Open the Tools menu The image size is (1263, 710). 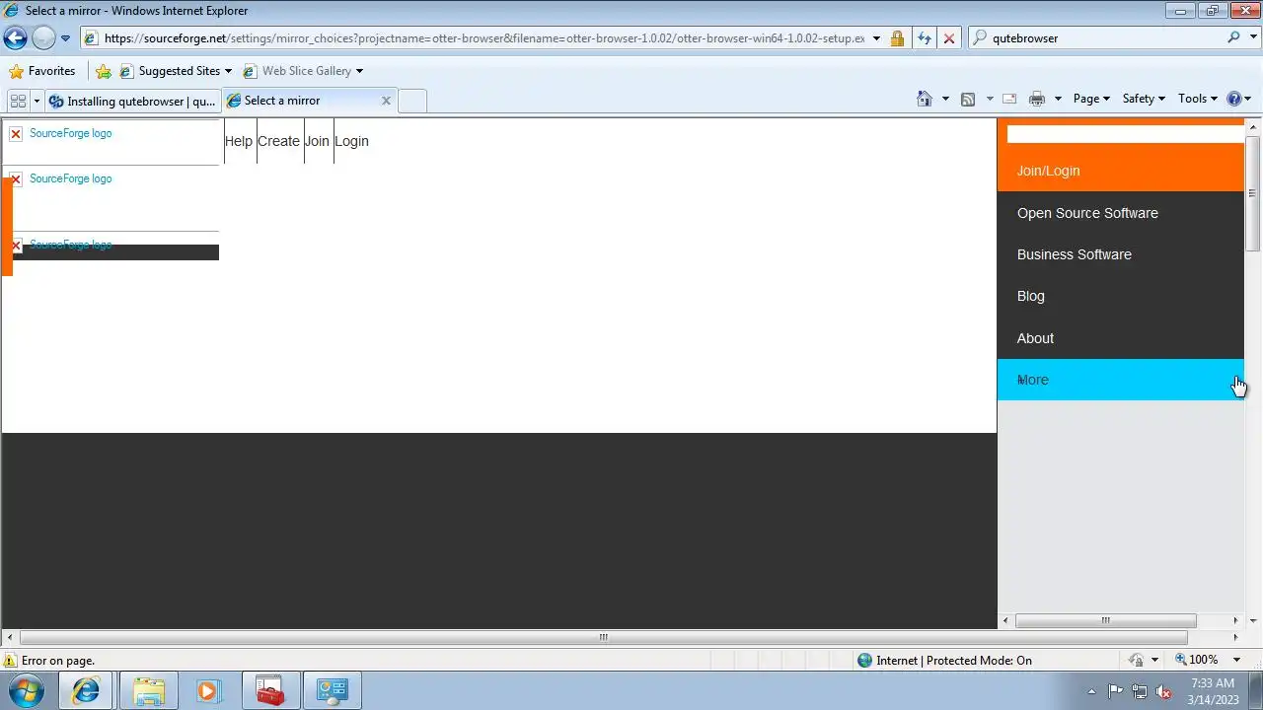click(x=1198, y=99)
